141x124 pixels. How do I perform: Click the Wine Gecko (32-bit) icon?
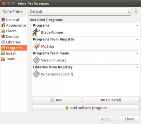(36, 74)
